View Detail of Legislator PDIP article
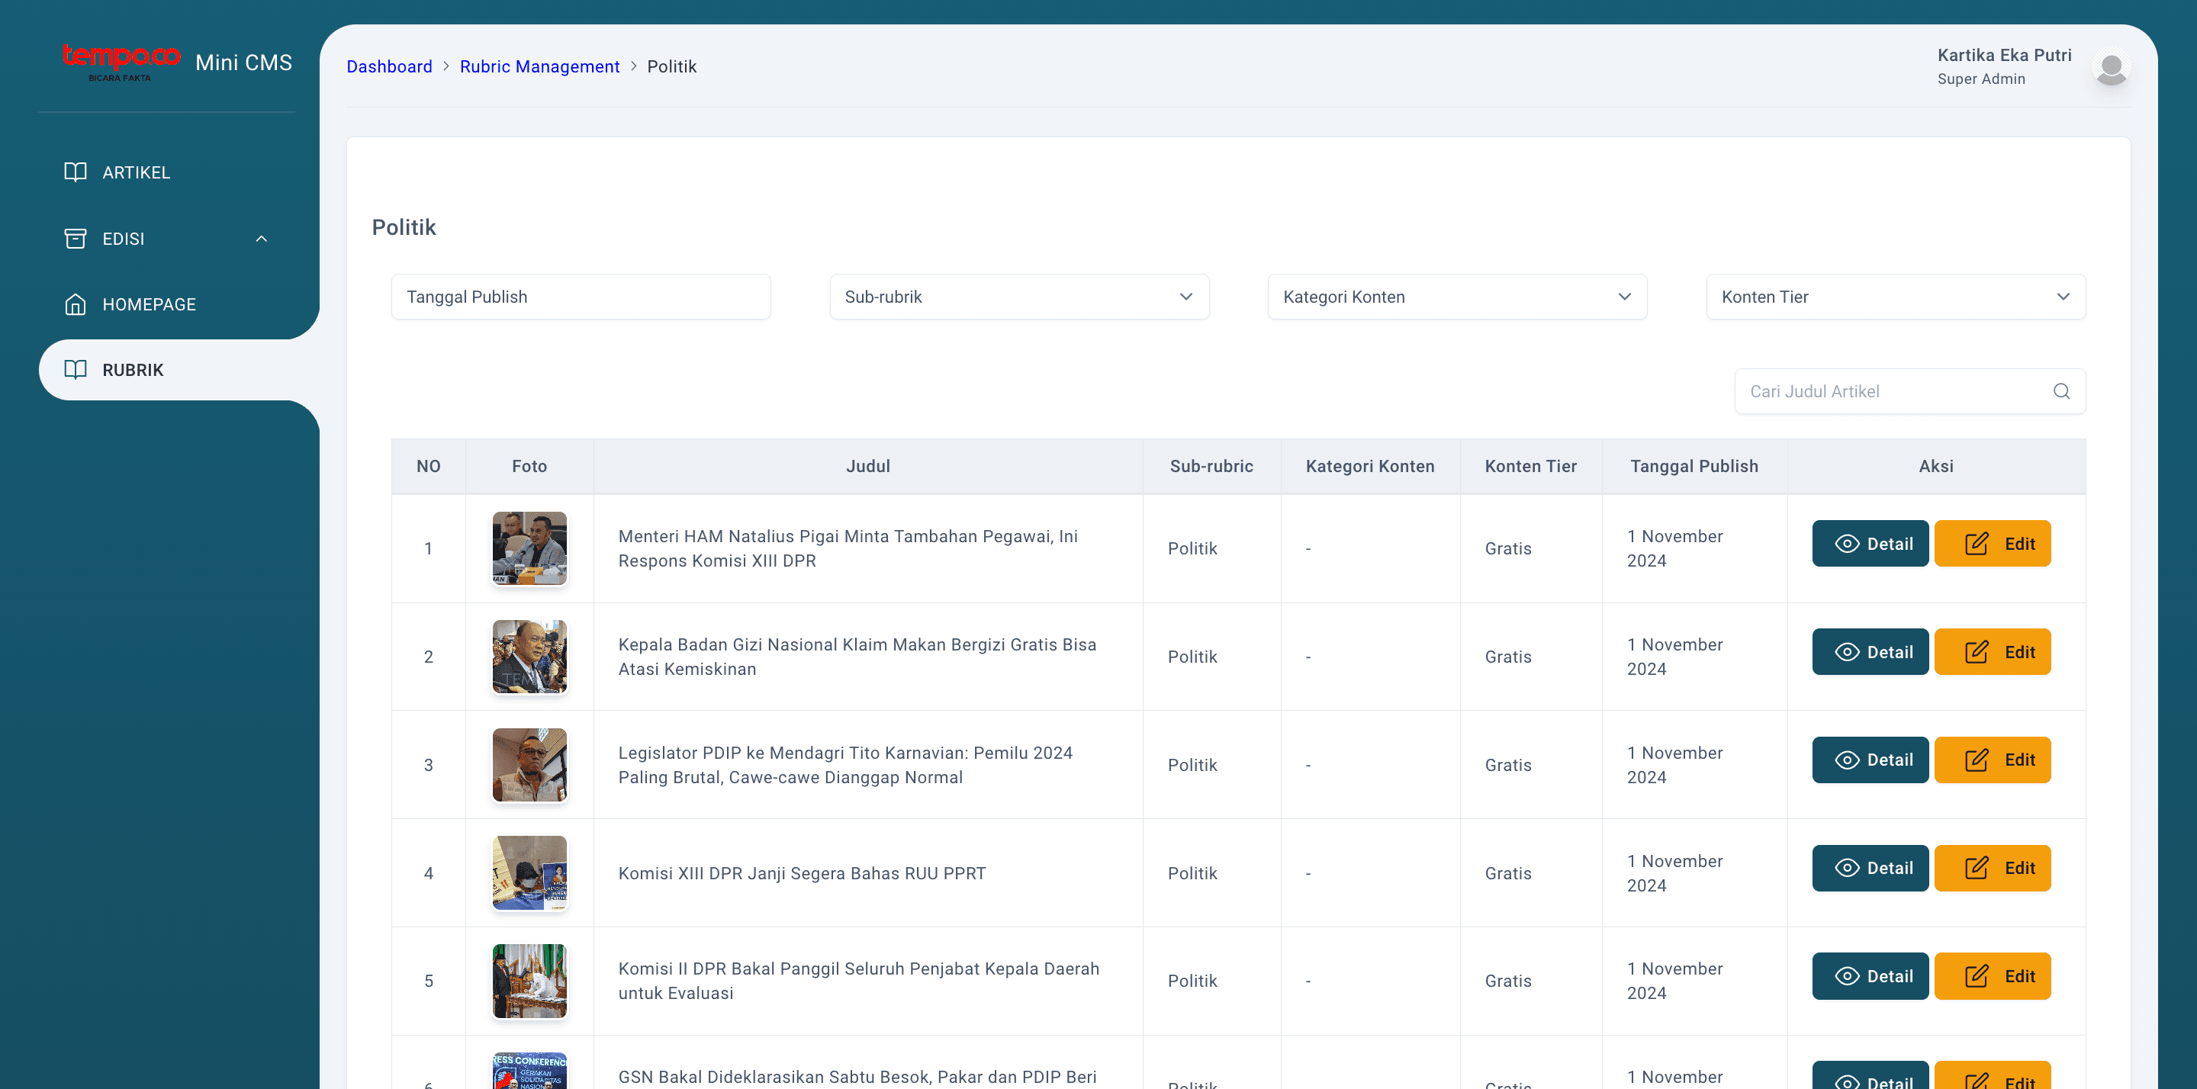2197x1089 pixels. coord(1870,760)
